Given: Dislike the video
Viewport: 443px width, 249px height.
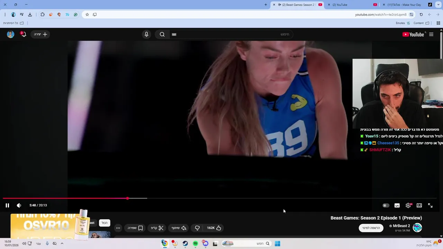Looking at the screenshot, I should coord(197,228).
